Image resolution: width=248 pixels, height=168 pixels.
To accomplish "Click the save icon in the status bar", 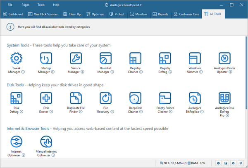I will pyautogui.click(x=227, y=163).
